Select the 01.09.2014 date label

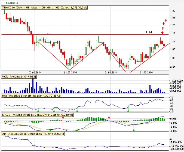click(146, 72)
